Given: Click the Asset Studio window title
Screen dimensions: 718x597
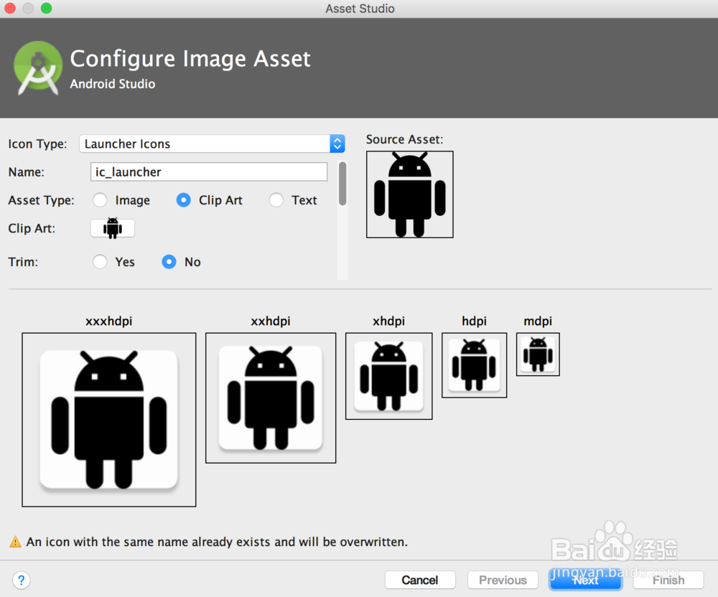Looking at the screenshot, I should click(x=360, y=9).
